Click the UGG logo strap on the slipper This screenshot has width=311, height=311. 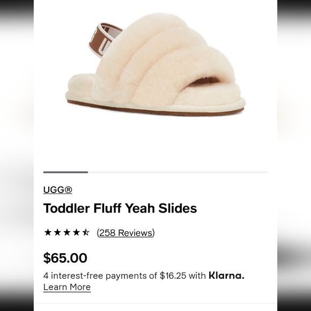(103, 40)
